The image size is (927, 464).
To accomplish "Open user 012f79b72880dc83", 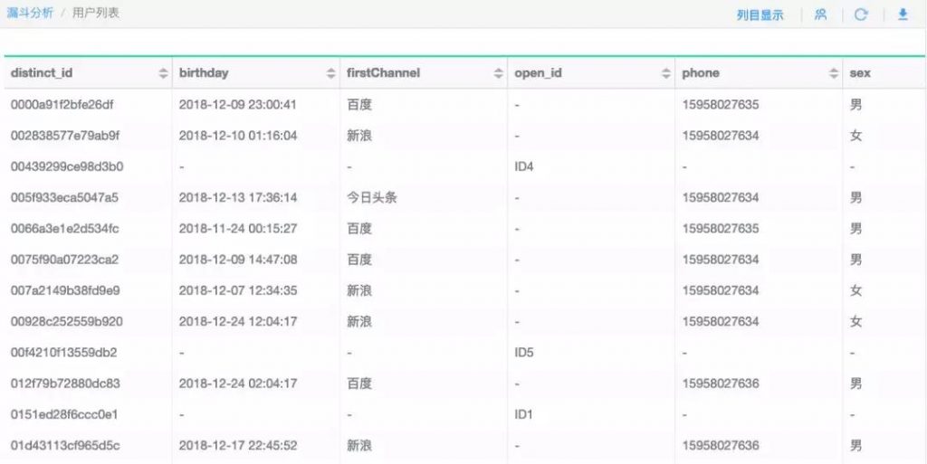I will [x=65, y=384].
